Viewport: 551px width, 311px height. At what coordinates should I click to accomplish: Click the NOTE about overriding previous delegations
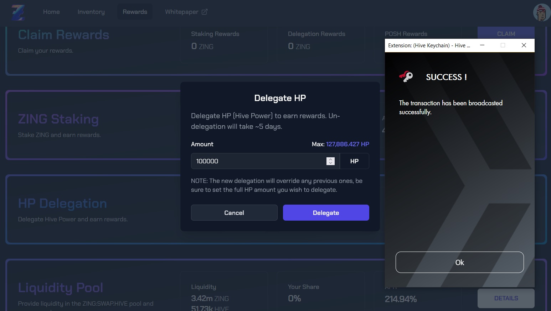pyautogui.click(x=277, y=185)
